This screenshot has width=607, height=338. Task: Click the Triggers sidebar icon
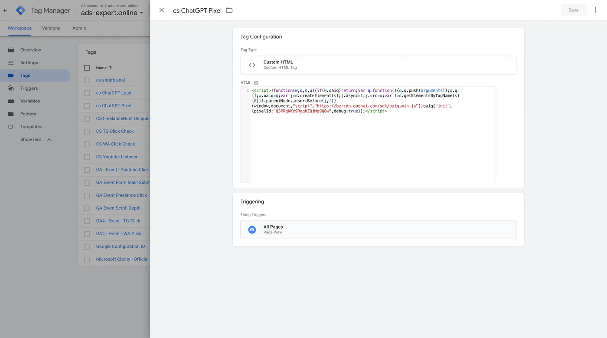coord(11,88)
